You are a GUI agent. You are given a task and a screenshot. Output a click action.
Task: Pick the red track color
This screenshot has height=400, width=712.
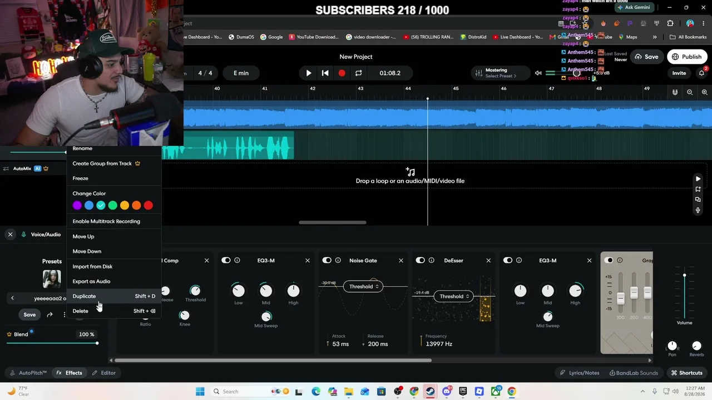(x=148, y=206)
